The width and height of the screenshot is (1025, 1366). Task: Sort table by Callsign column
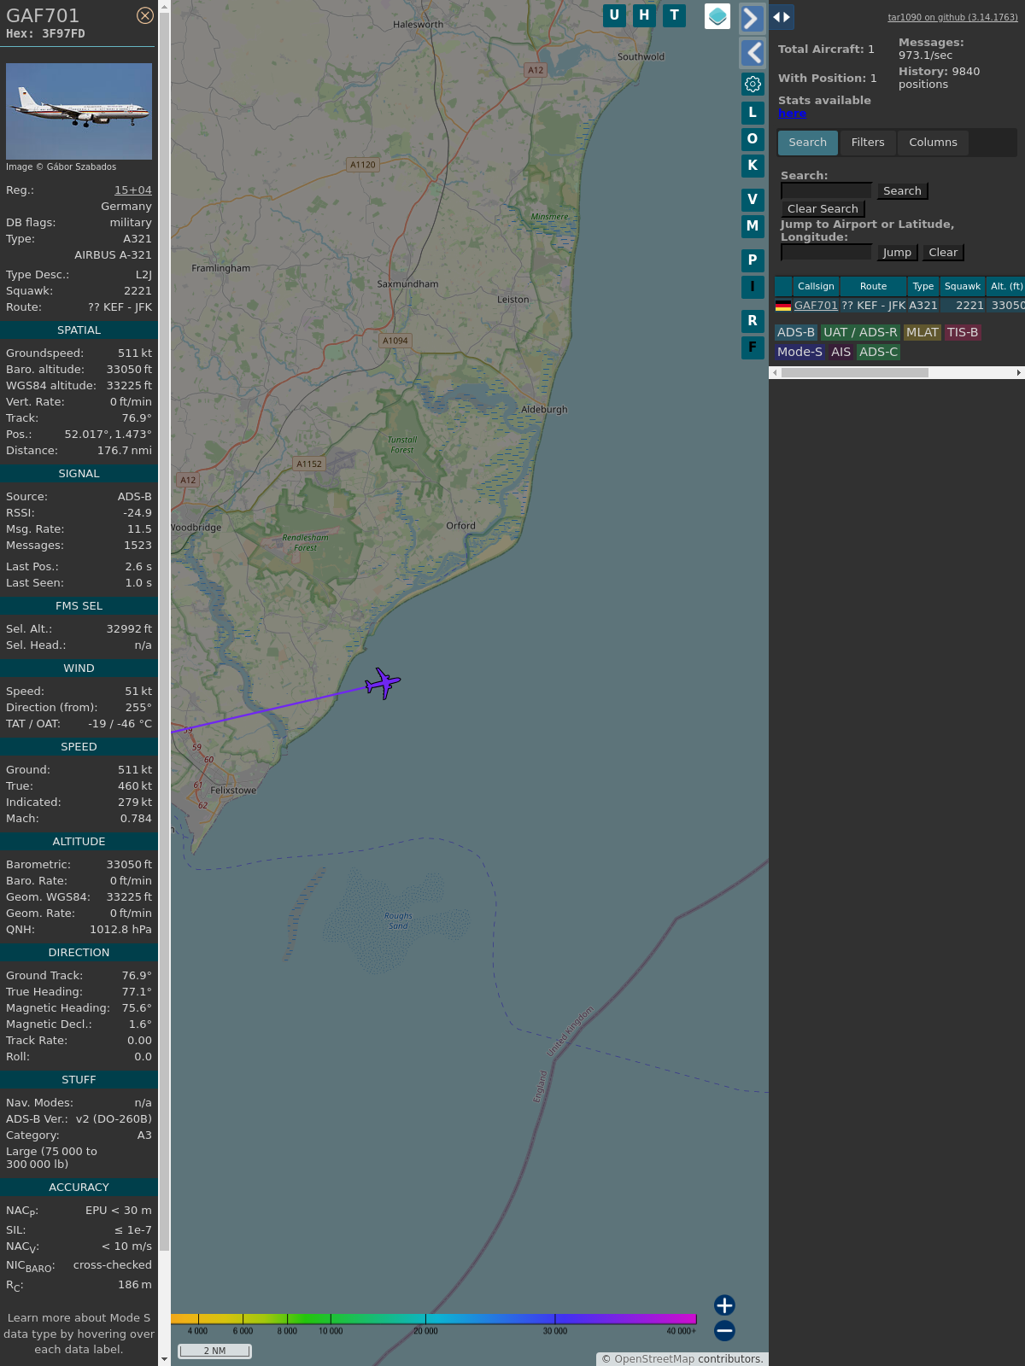pos(816,286)
